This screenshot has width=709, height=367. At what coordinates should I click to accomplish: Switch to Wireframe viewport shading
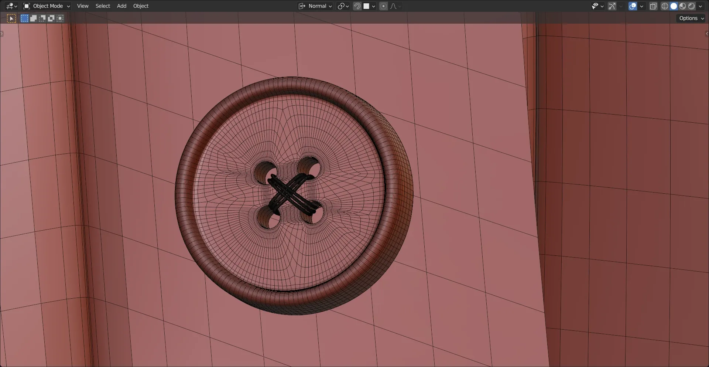(x=665, y=6)
